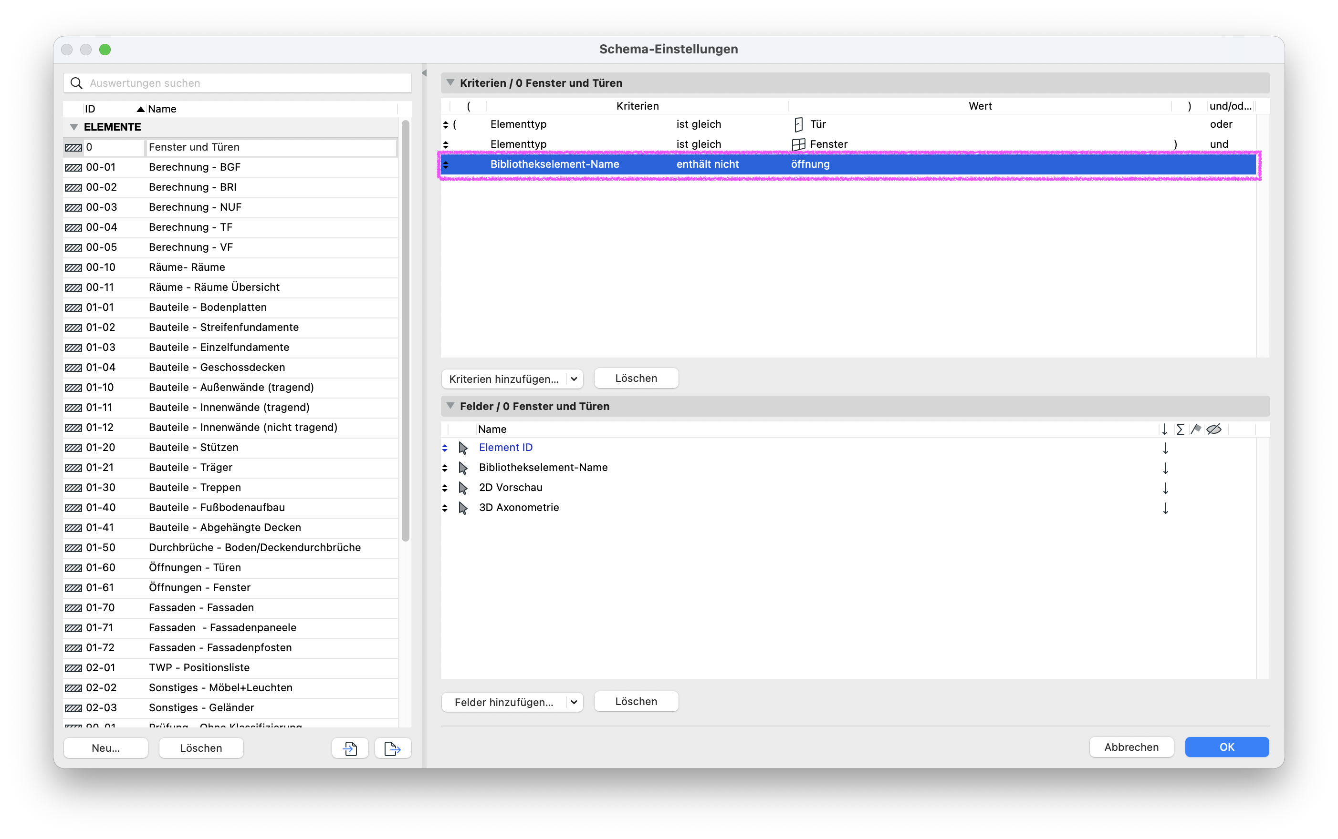Click the Auswertungen suchen search field
The image size is (1338, 839).
tap(237, 83)
